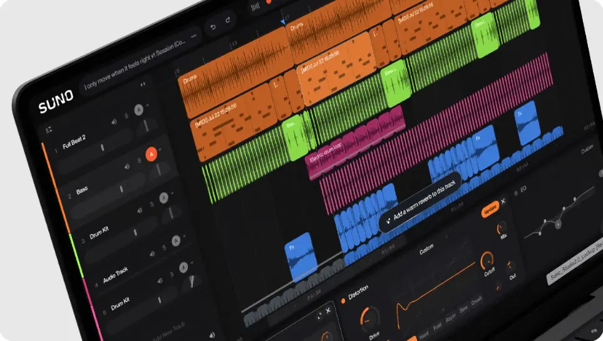
Task: Click Add New Track
Action: [169, 332]
